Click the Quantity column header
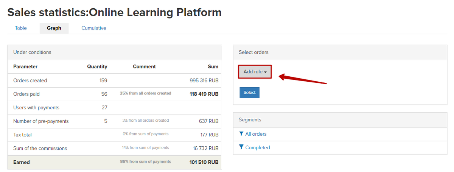454x172 pixels. tap(97, 67)
